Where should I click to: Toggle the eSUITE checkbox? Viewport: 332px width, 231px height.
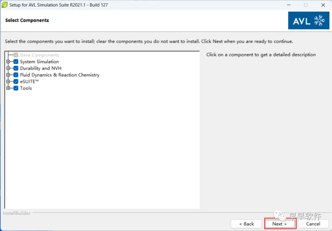[x=16, y=81]
